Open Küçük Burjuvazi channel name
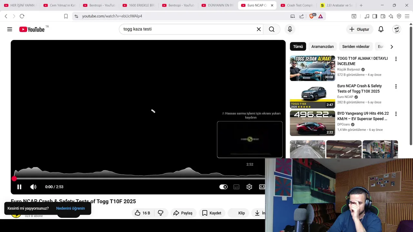Image resolution: width=413 pixels, height=232 pixels. click(348, 70)
